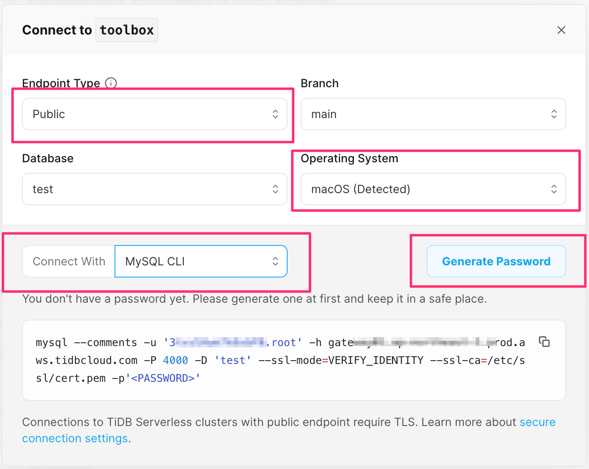The width and height of the screenshot is (589, 469).
Task: Click the <PASSWORD> placeholder in the command
Action: (163, 378)
